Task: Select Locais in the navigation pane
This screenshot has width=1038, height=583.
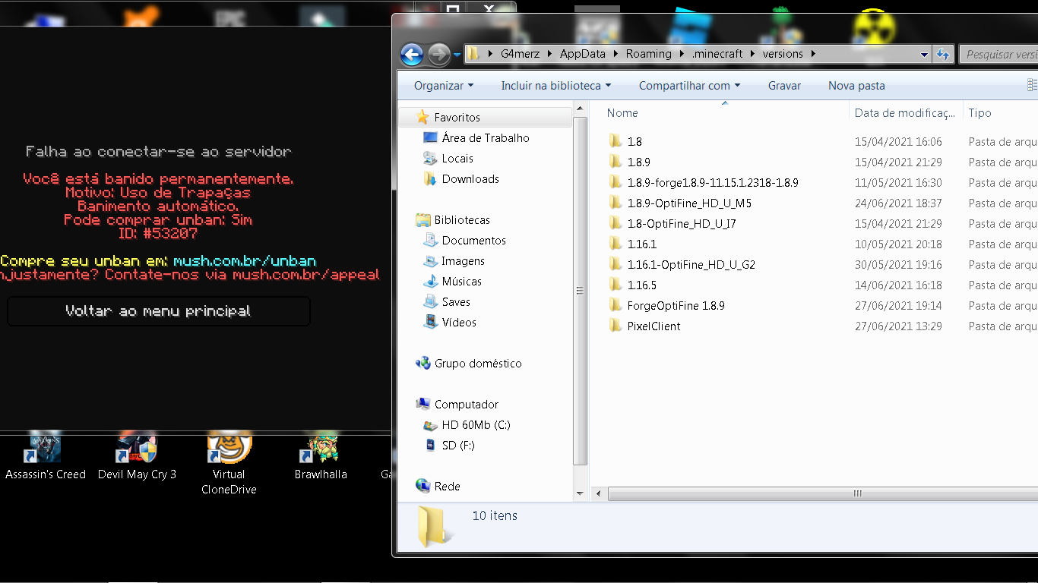Action: pyautogui.click(x=457, y=159)
